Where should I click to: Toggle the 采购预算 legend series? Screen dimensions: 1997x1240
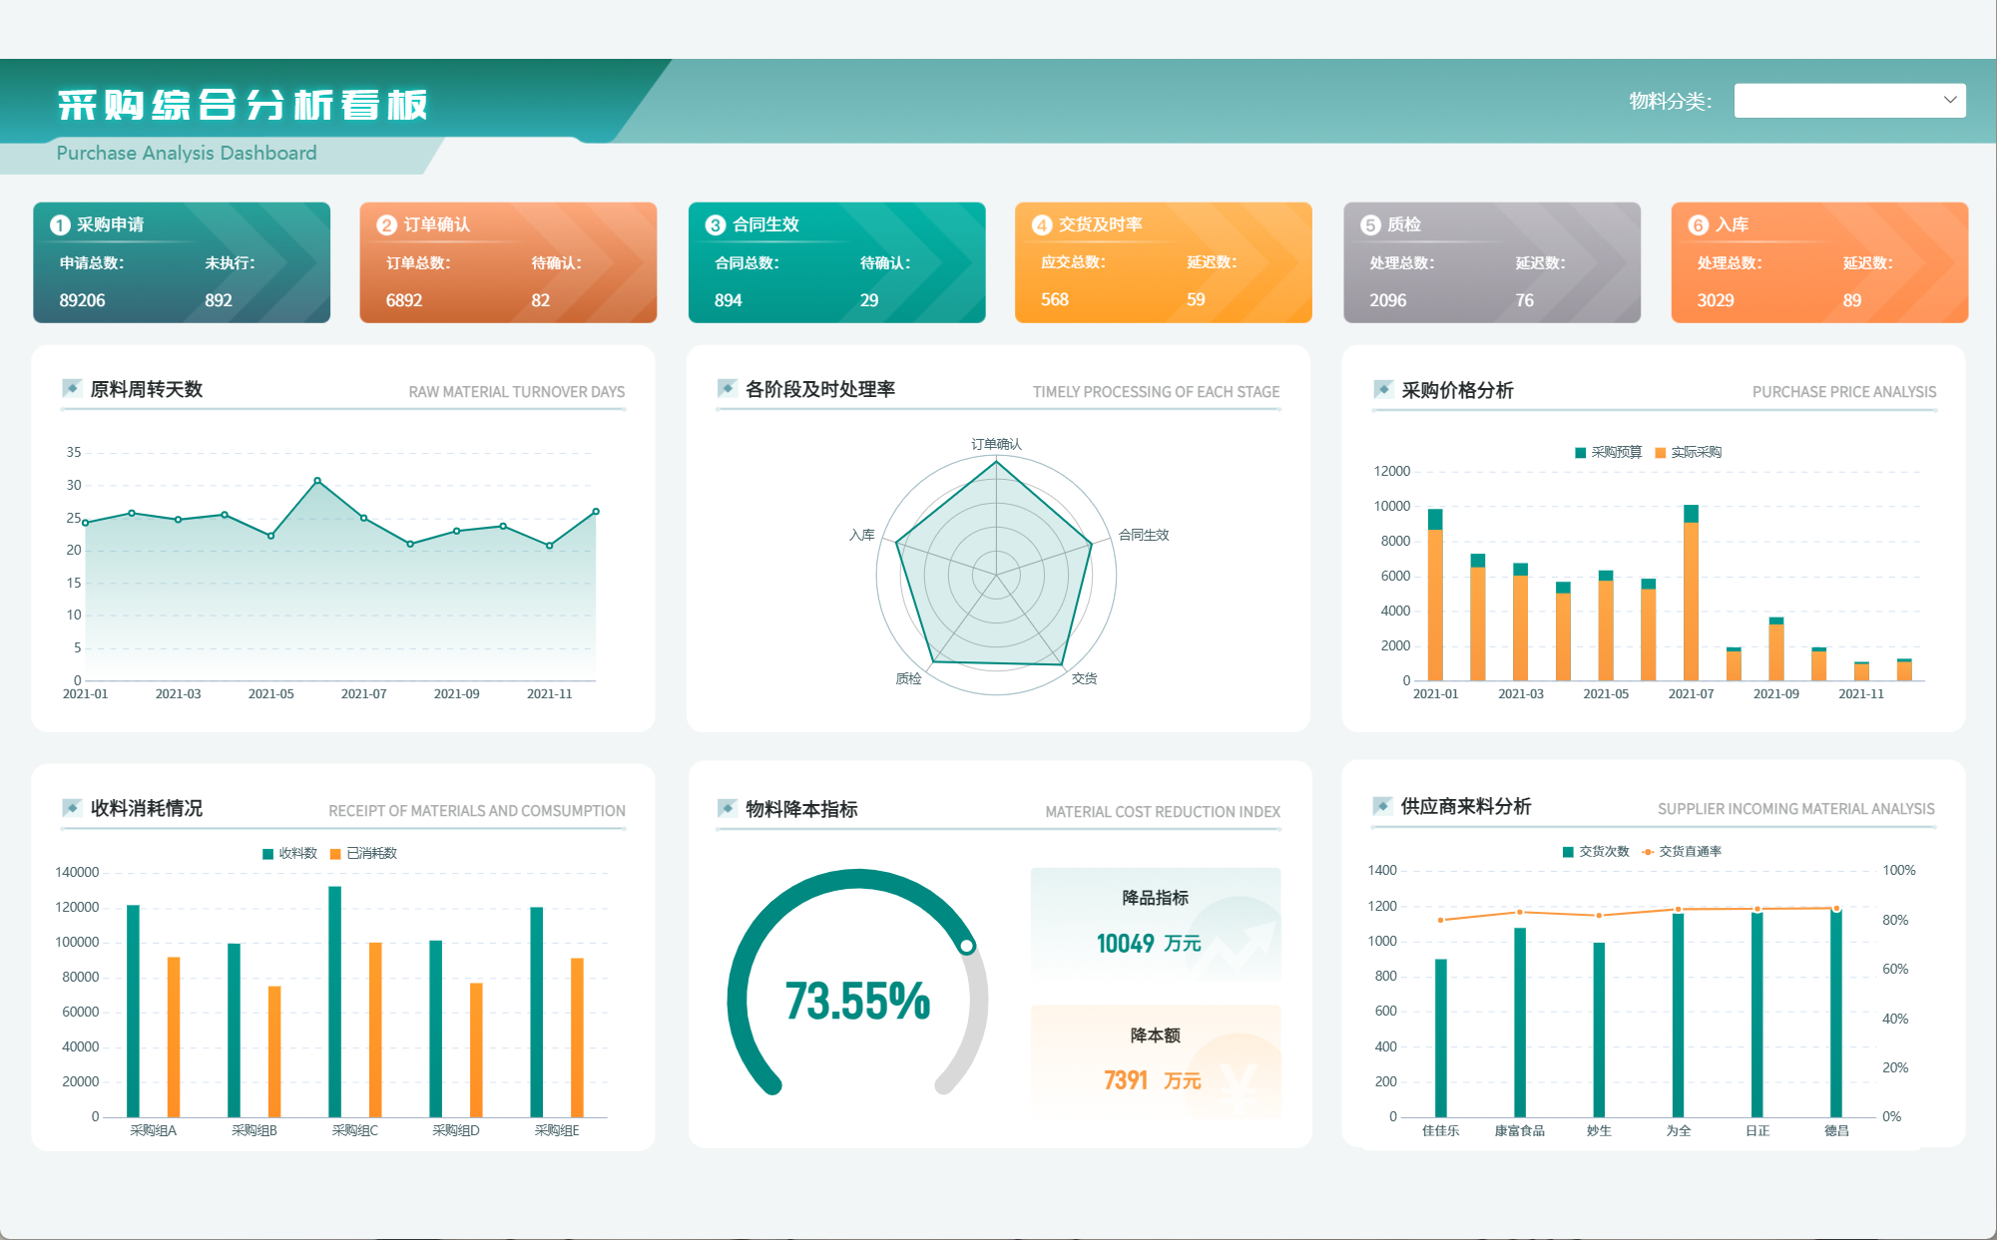[1608, 452]
